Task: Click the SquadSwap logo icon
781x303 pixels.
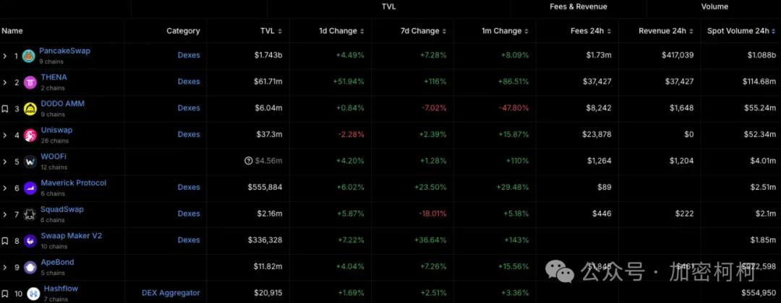Action: click(30, 214)
